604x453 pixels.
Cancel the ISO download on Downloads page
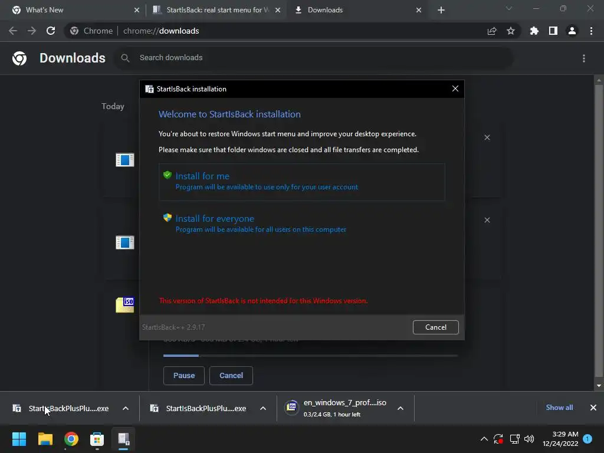[x=231, y=376]
